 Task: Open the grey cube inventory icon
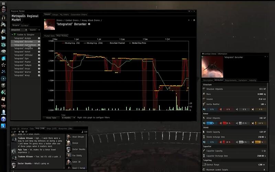[3, 85]
